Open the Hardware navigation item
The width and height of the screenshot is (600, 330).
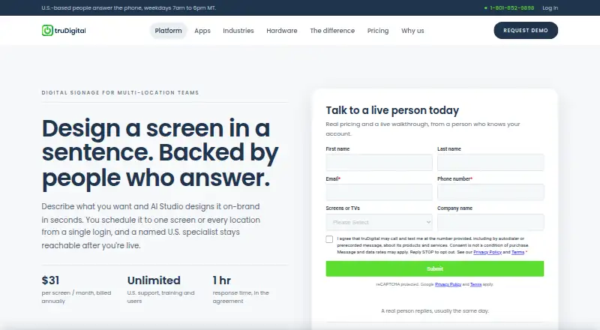pos(282,31)
